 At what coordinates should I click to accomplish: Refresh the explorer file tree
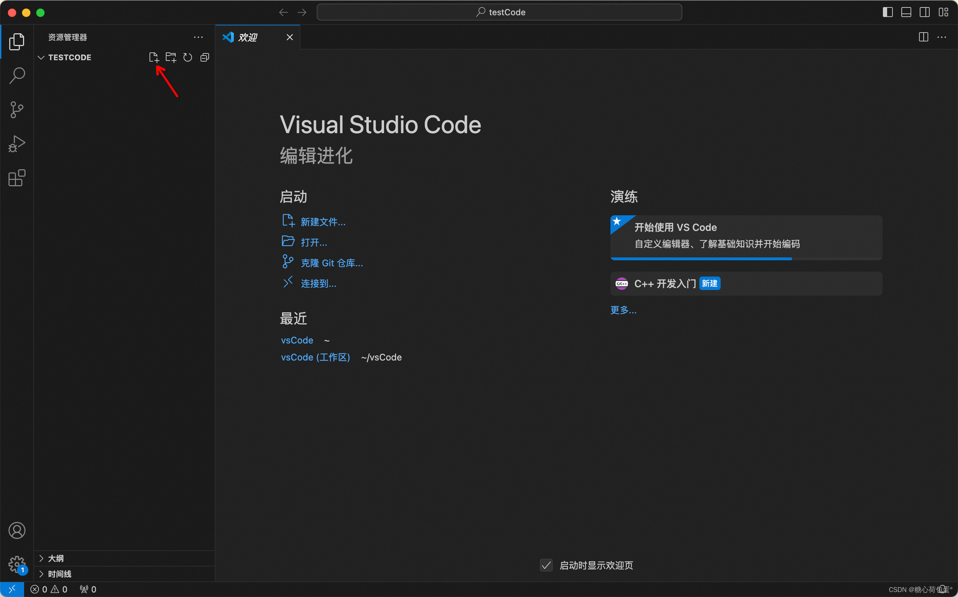coord(188,58)
